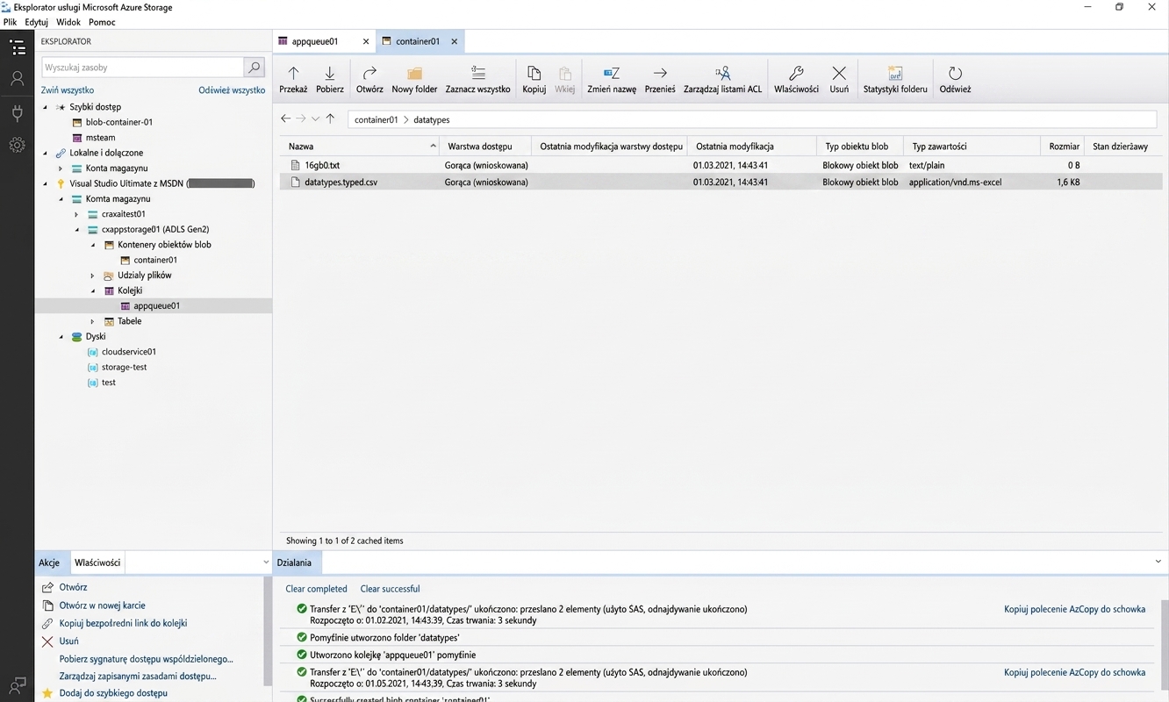The width and height of the screenshot is (1169, 702).
Task: Click container01 in the breadcrumb path
Action: (376, 119)
